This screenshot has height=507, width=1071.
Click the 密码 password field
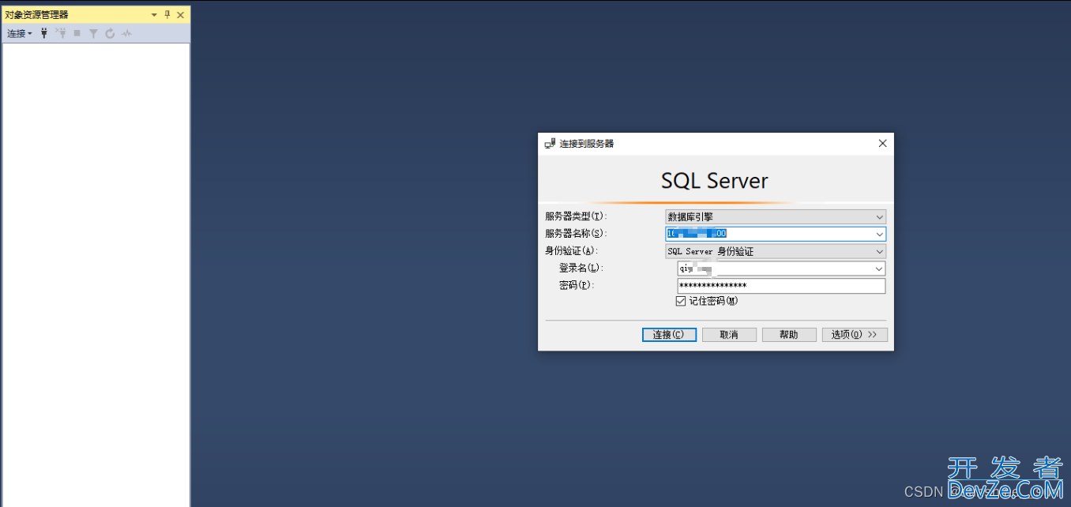click(781, 286)
